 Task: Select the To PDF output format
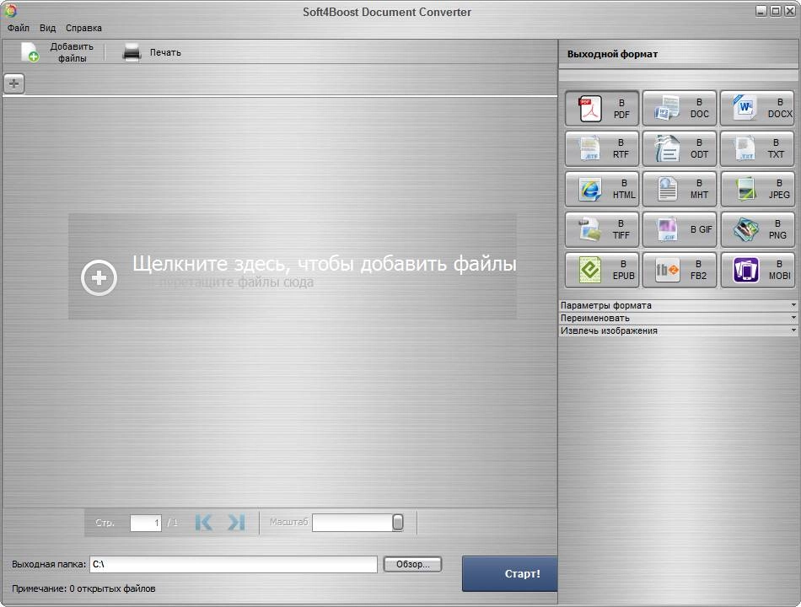(602, 108)
